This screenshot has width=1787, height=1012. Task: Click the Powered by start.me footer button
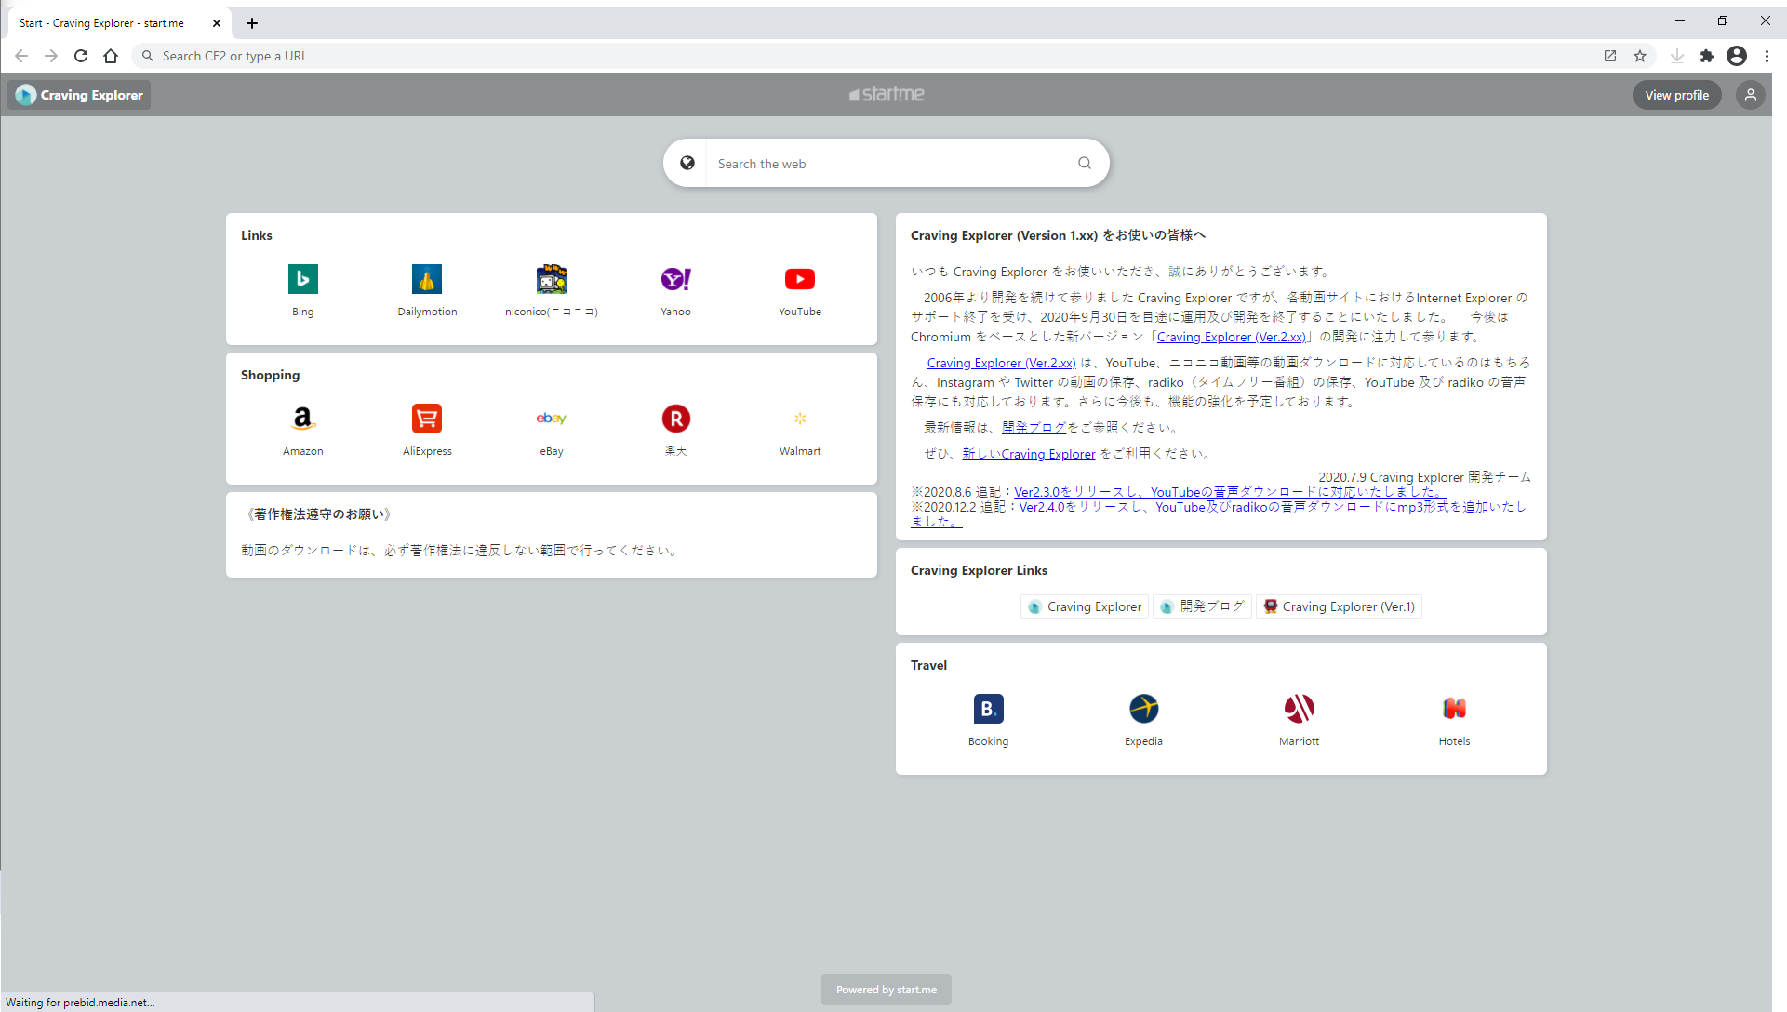pyautogui.click(x=887, y=990)
